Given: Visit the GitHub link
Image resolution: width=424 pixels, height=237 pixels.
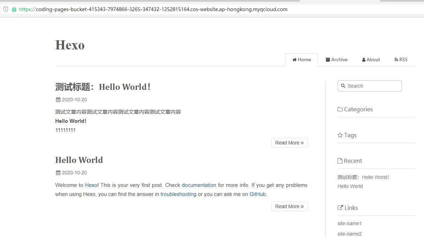Looking at the screenshot, I should click(x=258, y=194).
